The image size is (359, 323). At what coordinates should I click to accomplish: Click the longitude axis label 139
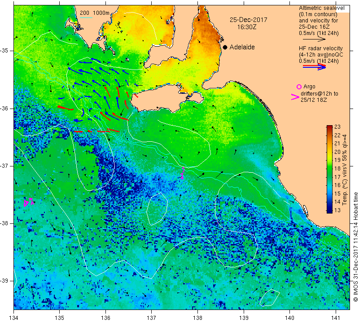pos(244,318)
